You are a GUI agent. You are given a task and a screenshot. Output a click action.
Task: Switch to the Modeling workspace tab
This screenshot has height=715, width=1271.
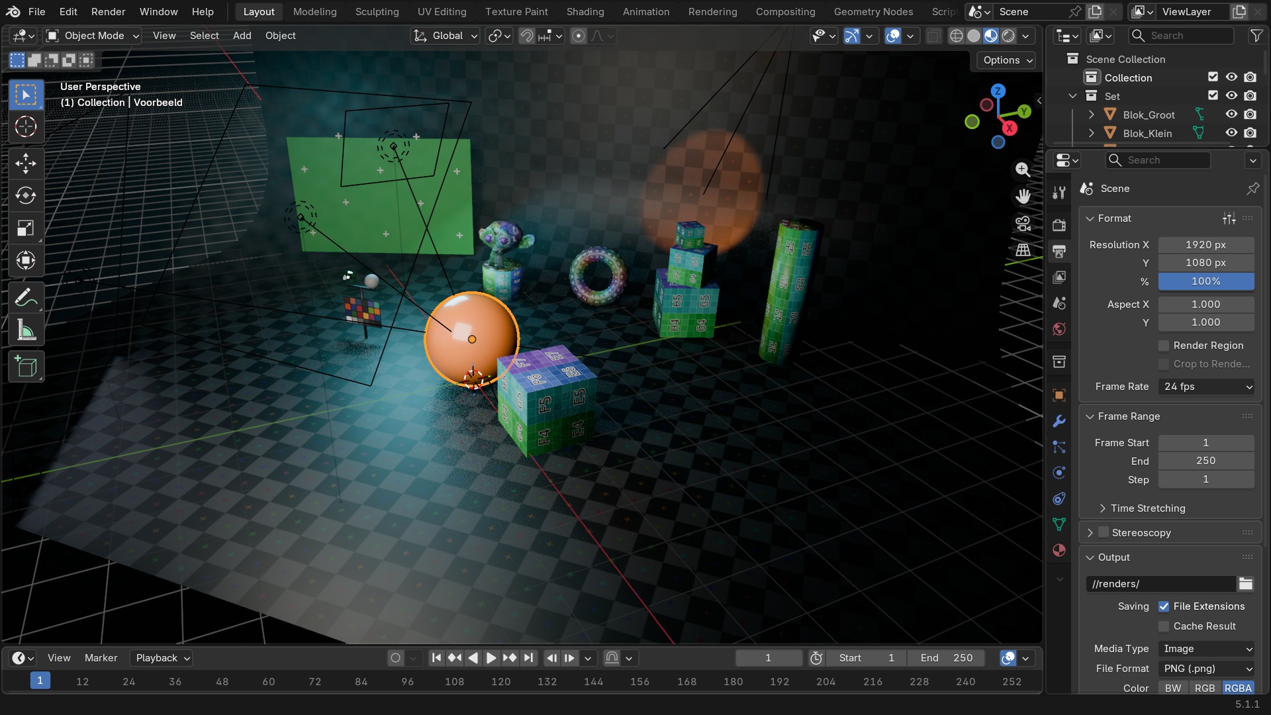[x=314, y=12]
